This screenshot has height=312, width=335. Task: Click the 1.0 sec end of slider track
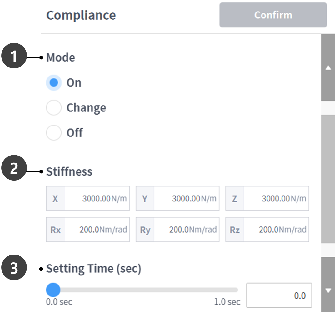(236, 290)
